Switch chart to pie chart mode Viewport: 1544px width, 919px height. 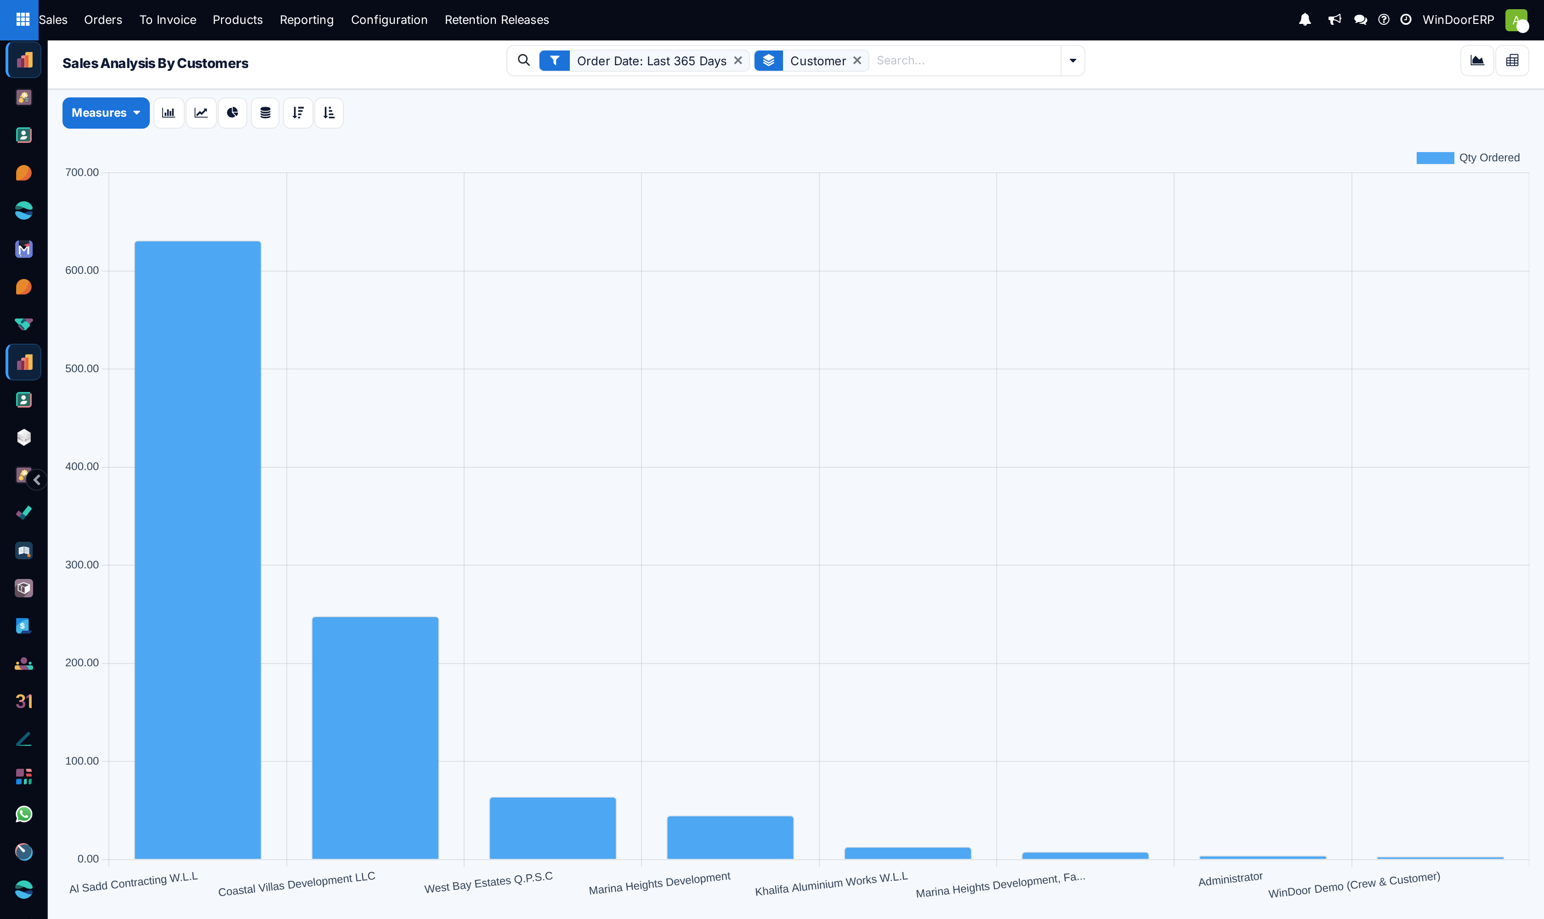coord(232,113)
